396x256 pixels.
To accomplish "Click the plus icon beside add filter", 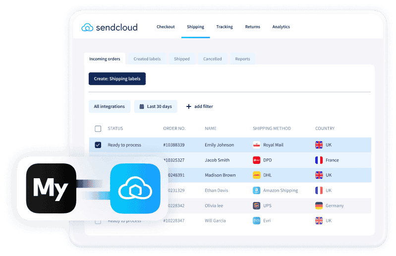I will coord(189,106).
